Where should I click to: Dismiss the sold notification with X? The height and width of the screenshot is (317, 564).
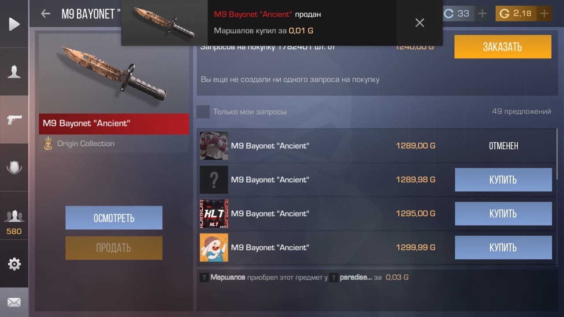tap(420, 23)
